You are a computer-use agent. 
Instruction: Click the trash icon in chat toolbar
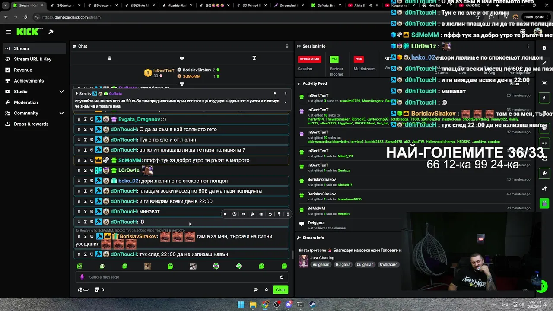[109, 58]
